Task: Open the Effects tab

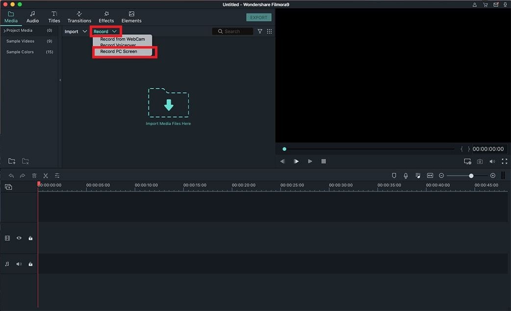Action: coord(106,17)
